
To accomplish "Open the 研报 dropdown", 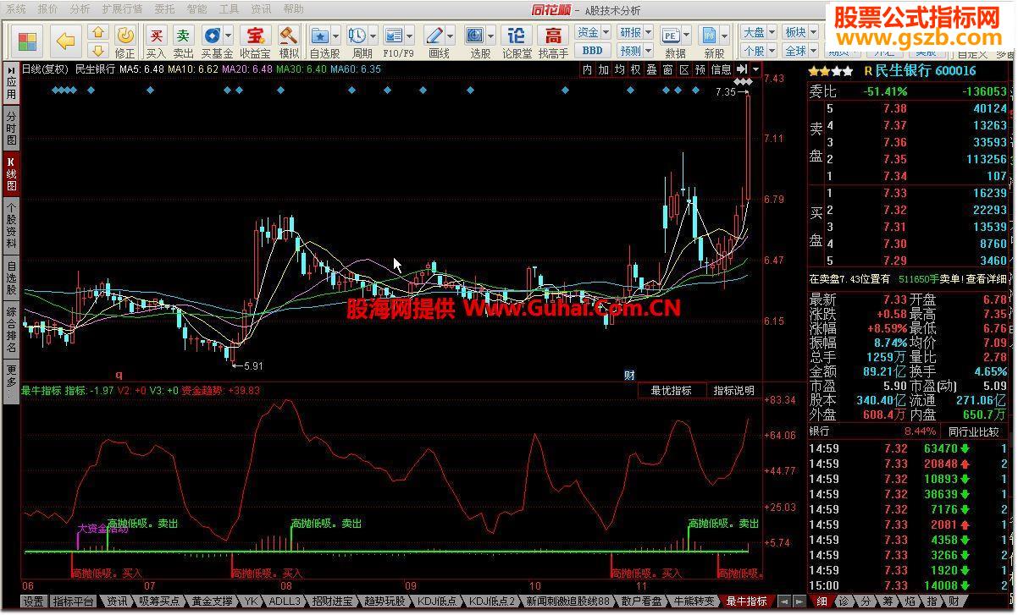I will (635, 32).
